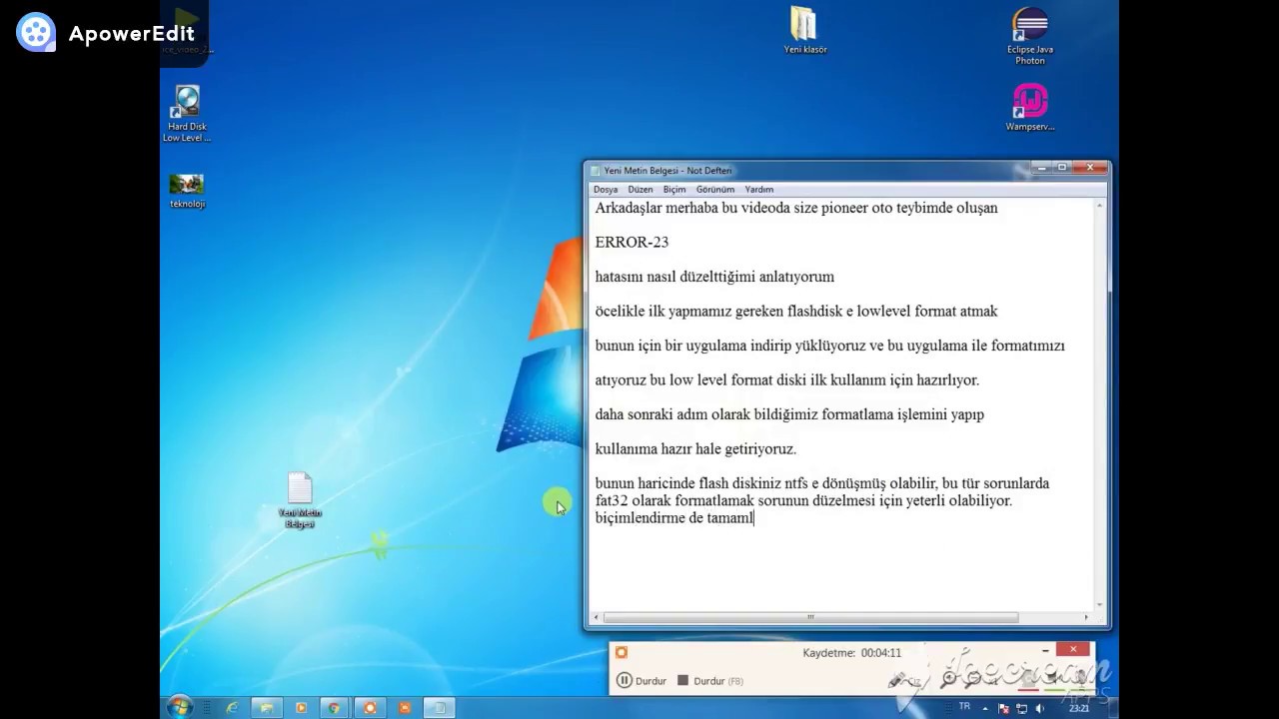
Task: Launch Internet Explorer from the taskbar
Action: (232, 707)
